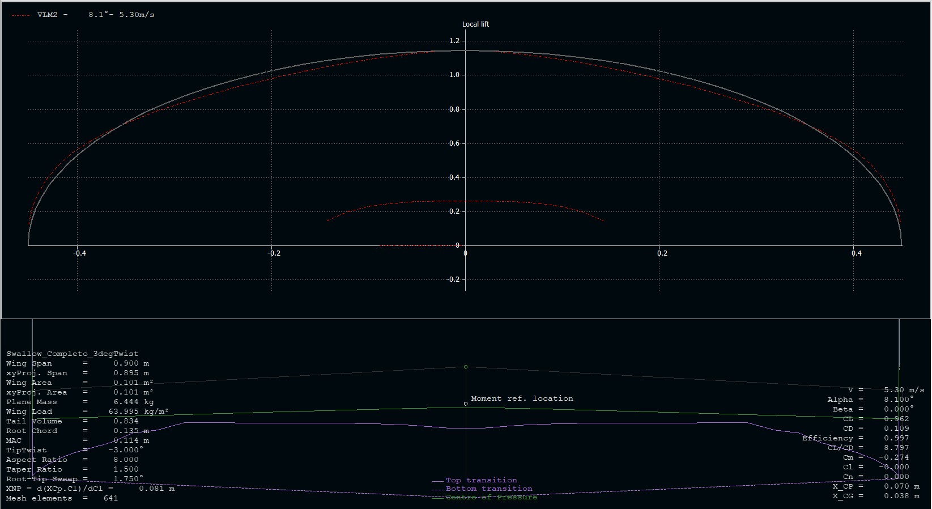Click the graph origin at 0 on axes

[466, 245]
